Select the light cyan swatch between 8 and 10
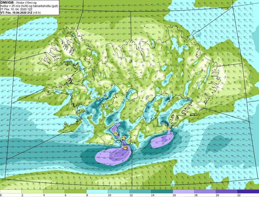This screenshot has width=259, height=197. 97,192
